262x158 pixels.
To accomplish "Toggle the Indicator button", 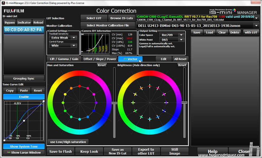I will pyautogui.click(x=24, y=23).
